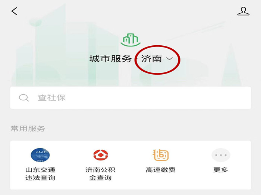Focus the 查社保 search field
261x195 pixels.
coord(130,98)
